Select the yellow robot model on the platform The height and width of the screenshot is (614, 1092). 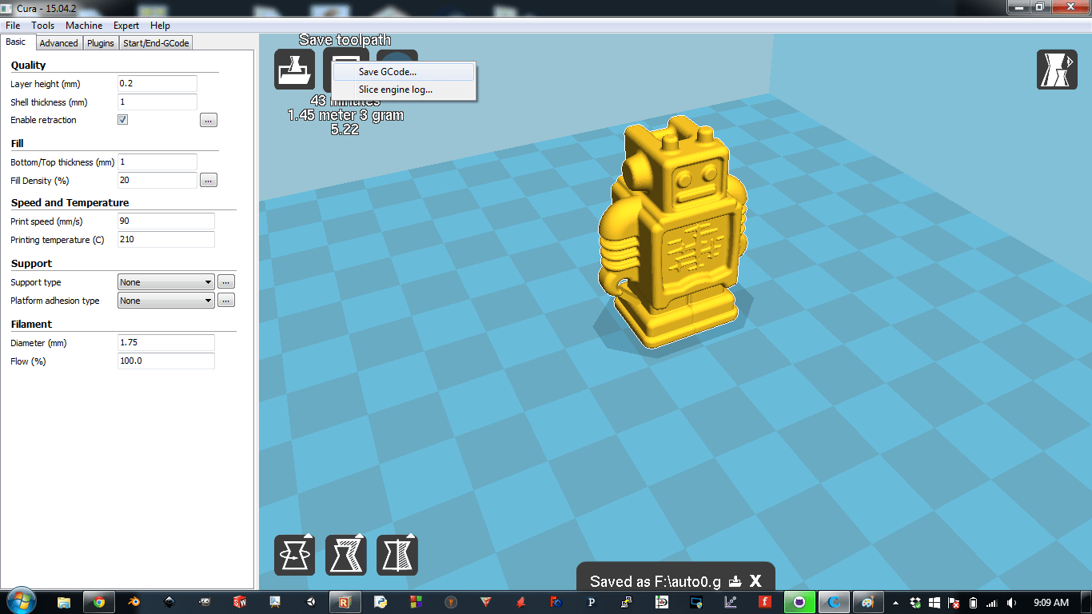click(x=673, y=233)
